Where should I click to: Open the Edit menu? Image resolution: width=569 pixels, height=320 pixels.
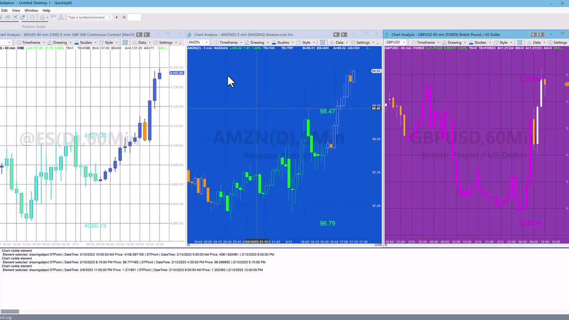coord(4,10)
